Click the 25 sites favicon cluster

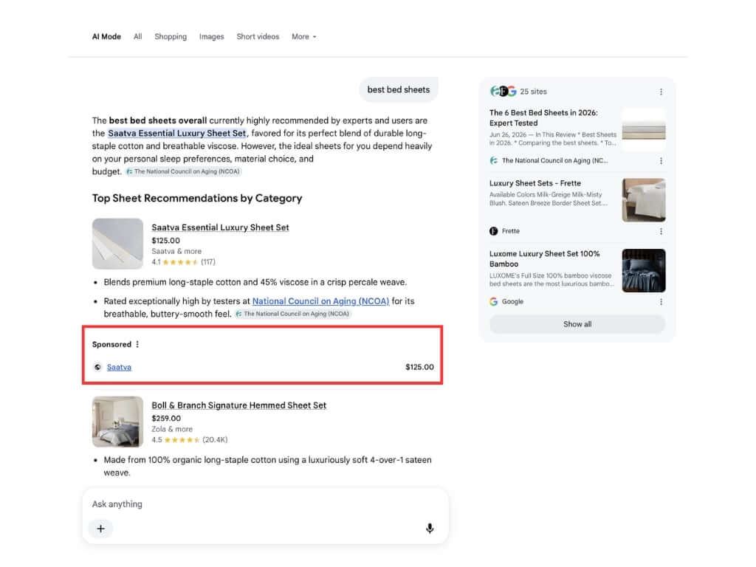pyautogui.click(x=504, y=91)
